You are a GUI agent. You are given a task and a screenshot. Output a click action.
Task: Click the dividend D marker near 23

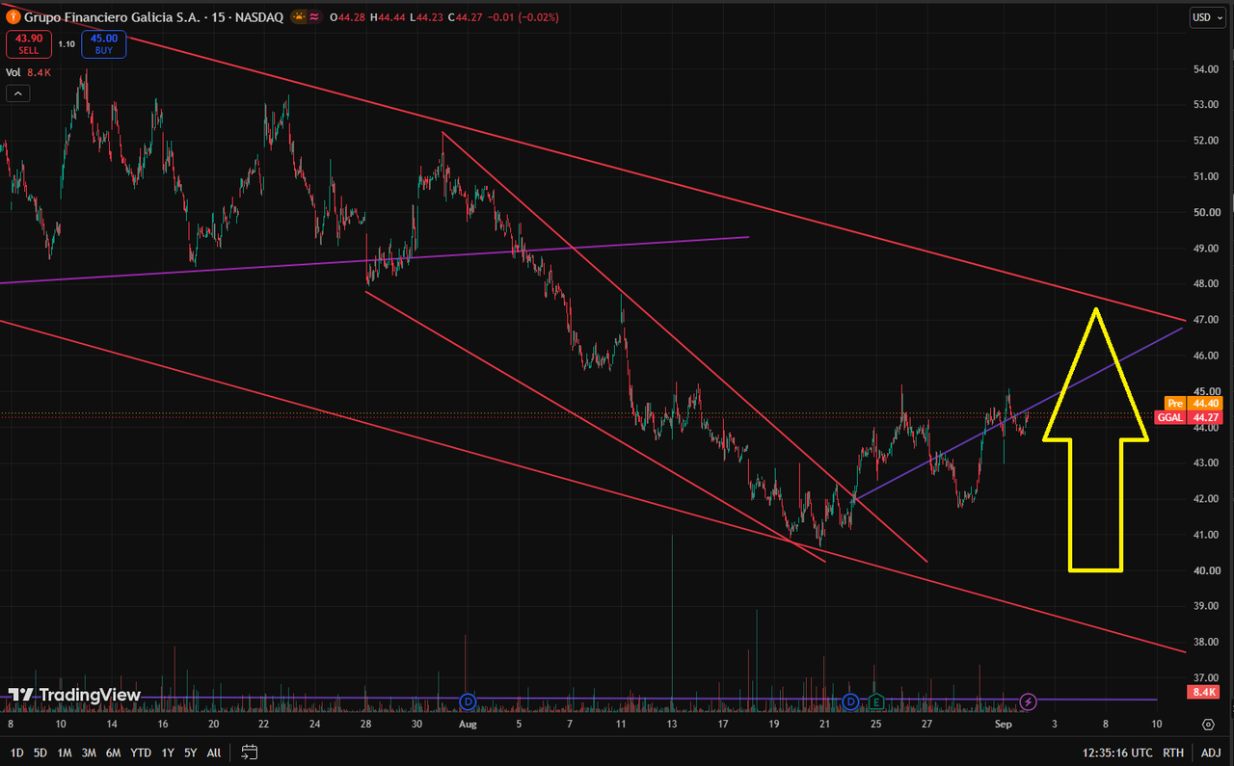click(851, 700)
